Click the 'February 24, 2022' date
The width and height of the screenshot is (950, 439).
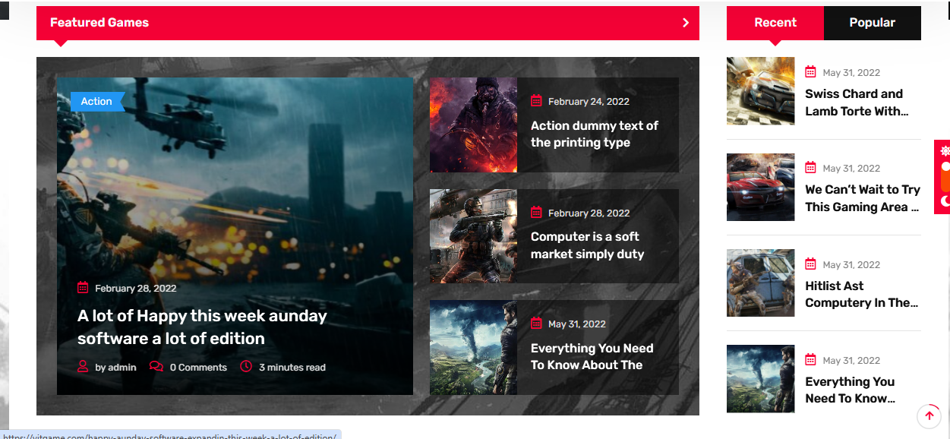[x=589, y=102]
